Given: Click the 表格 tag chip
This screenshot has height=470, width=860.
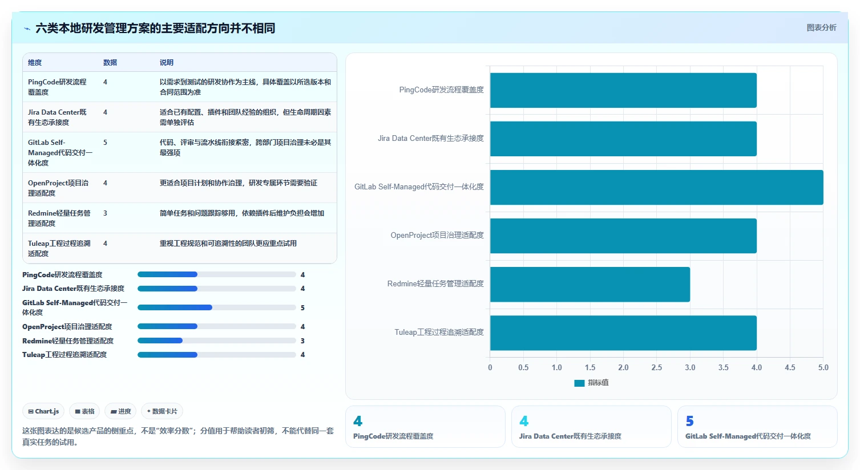Looking at the screenshot, I should pyautogui.click(x=84, y=411).
